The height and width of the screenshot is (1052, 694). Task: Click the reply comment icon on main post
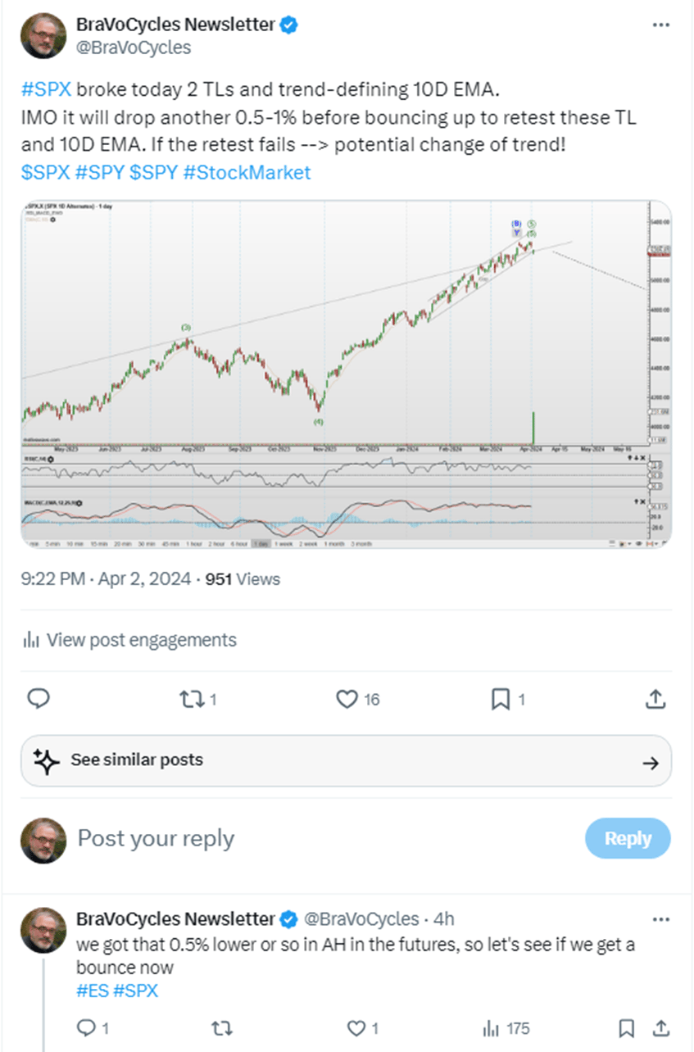pyautogui.click(x=39, y=698)
